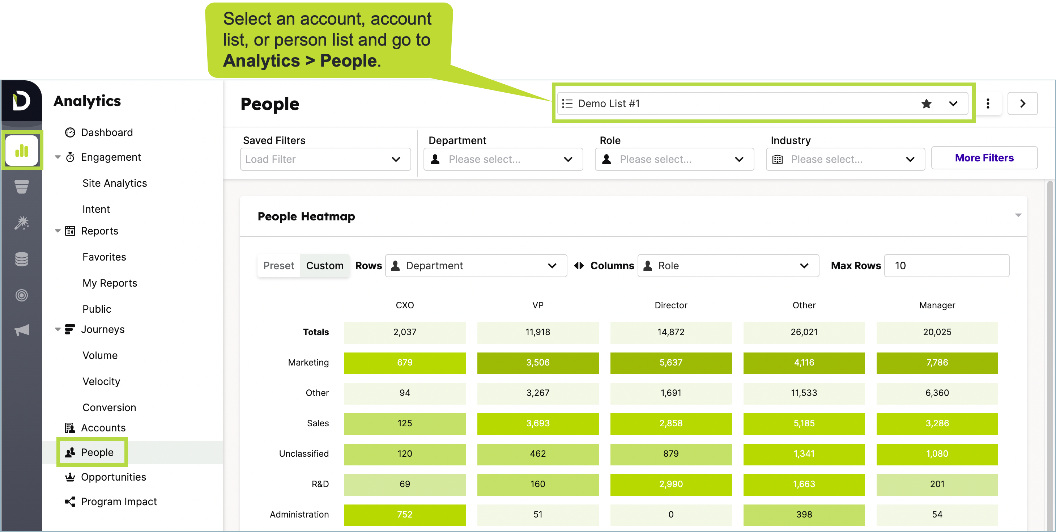Switch heatmap to Custom mode

(325, 266)
